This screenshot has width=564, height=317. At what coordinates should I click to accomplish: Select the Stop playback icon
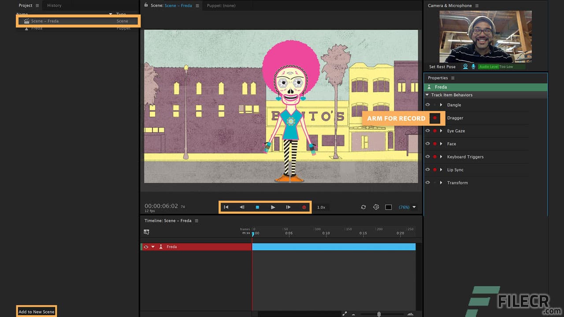pos(257,207)
